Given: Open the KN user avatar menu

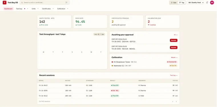Looking at the screenshot, I should 212,3.
